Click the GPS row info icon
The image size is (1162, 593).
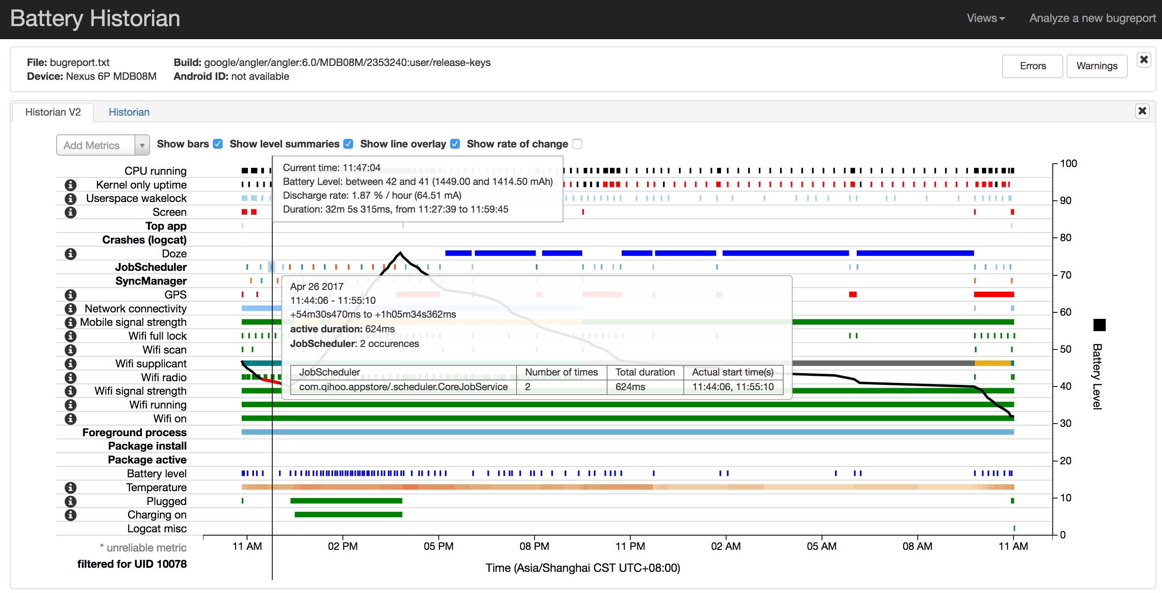(71, 295)
